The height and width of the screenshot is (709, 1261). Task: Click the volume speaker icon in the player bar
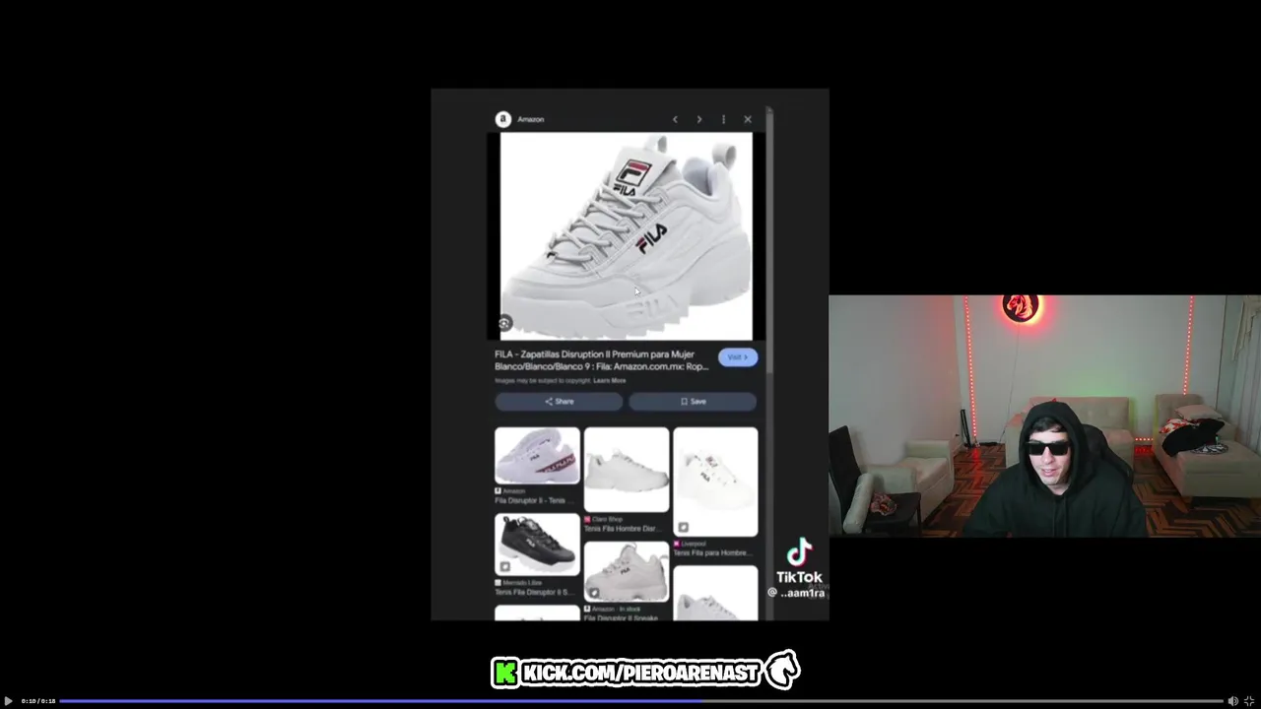tap(1232, 701)
